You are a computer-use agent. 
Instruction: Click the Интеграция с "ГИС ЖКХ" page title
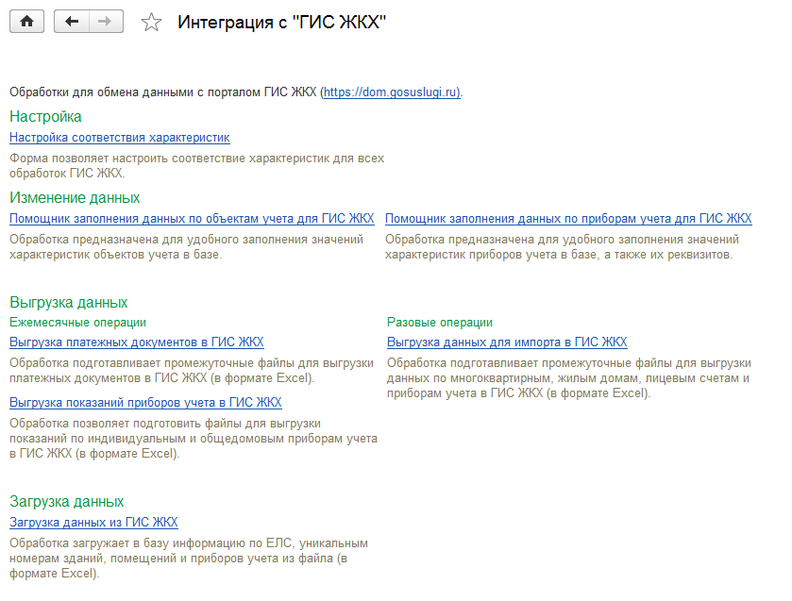tap(282, 23)
